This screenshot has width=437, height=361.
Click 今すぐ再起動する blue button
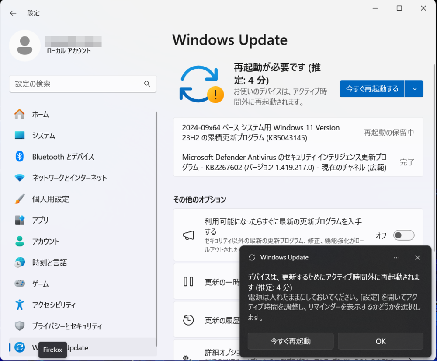click(372, 89)
